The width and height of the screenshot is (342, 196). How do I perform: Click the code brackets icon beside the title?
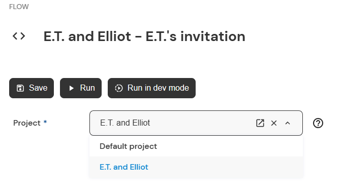pos(19,36)
